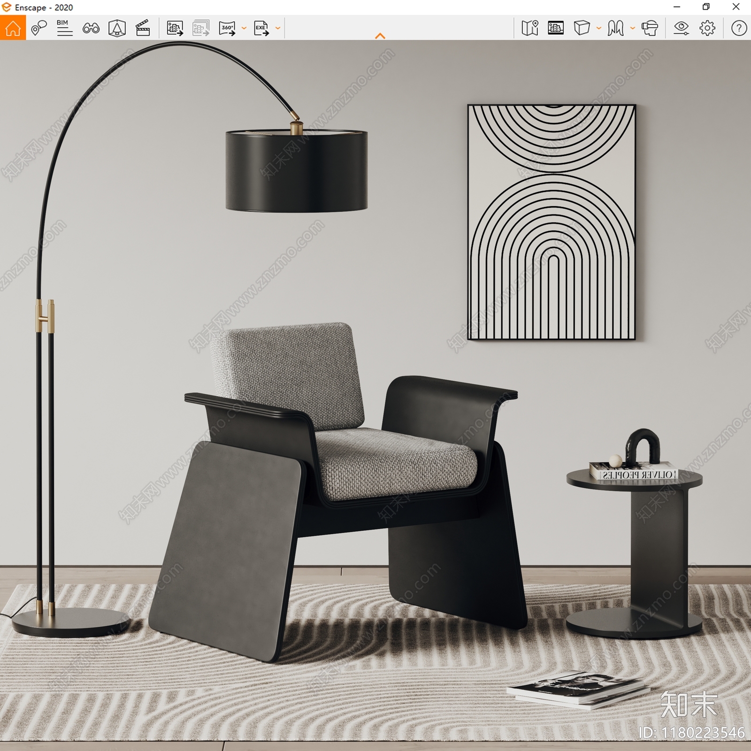
Task: Expand the projection cube dropdown arrow
Action: (598, 28)
